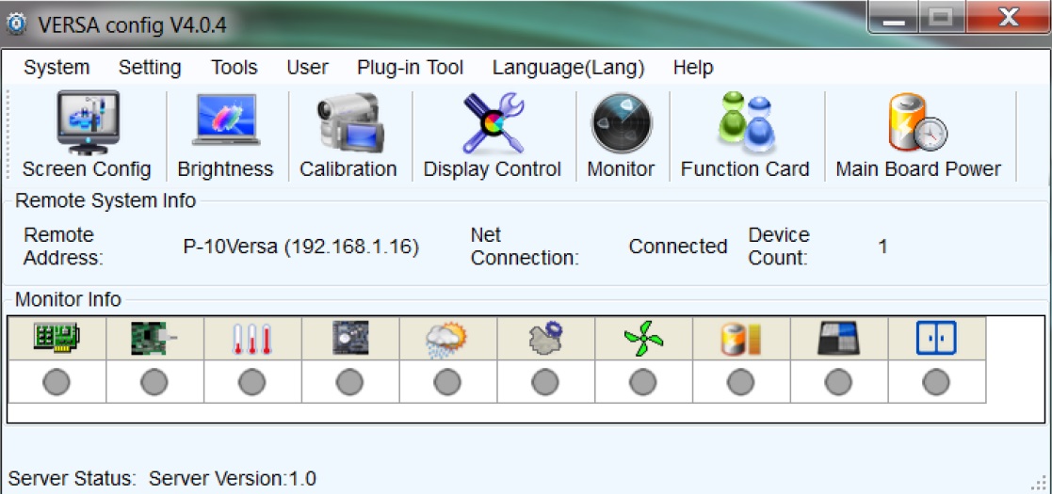Click the Server Version:1.0 status text

tap(232, 479)
